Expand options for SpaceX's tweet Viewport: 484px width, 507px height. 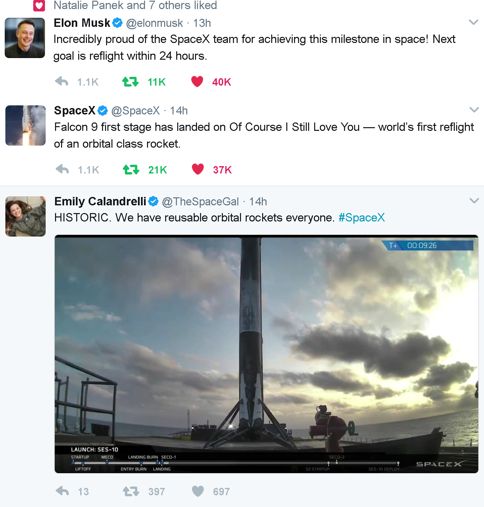pos(474,110)
